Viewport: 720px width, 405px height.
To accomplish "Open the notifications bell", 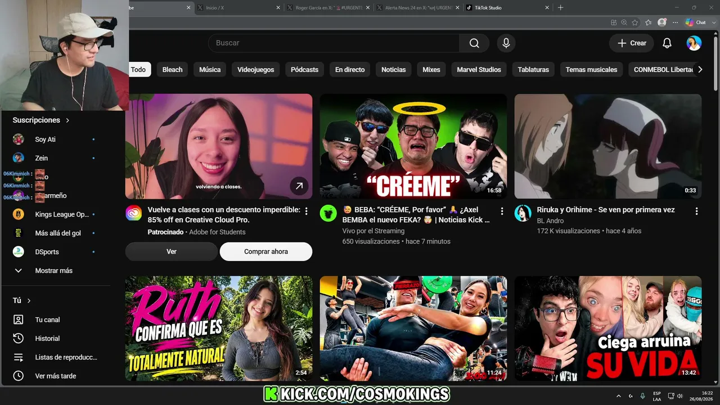I will coord(667,43).
